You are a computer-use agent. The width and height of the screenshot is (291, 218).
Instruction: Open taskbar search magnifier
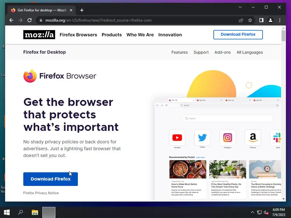tap(20, 212)
